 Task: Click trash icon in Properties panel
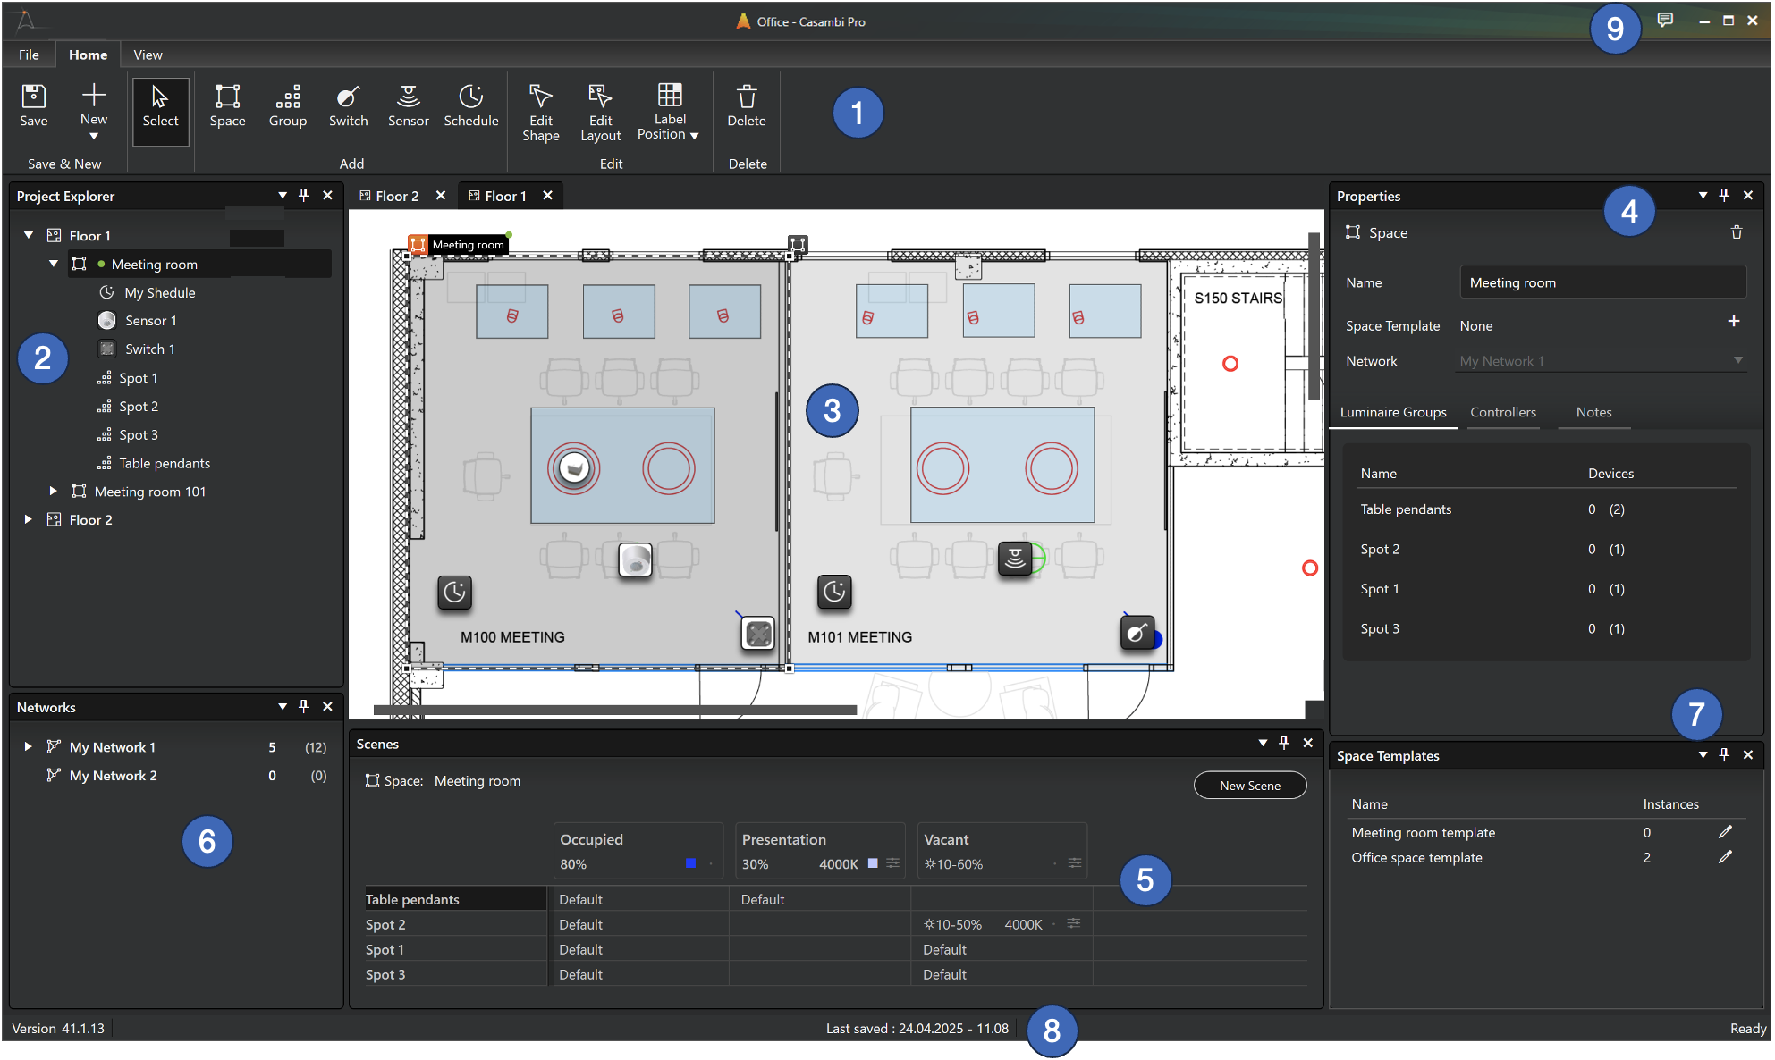(1736, 232)
